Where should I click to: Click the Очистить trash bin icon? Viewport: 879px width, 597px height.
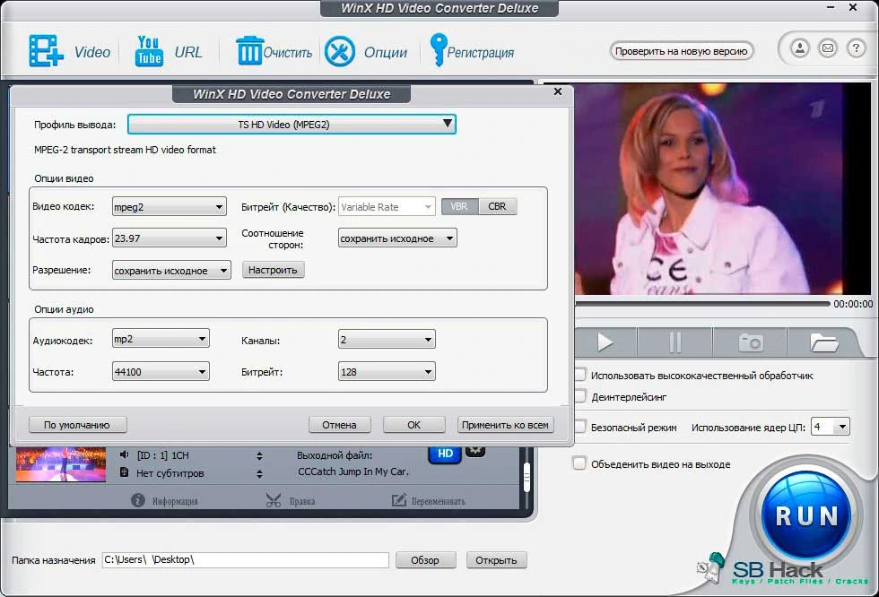[x=249, y=51]
